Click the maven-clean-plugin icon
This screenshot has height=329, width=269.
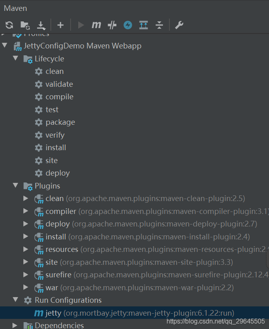[39, 199]
